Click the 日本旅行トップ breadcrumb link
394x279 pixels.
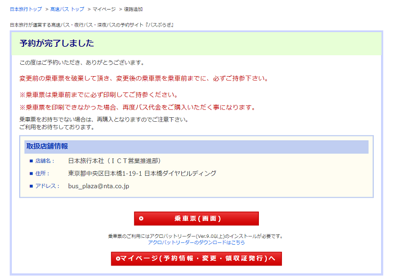coord(26,10)
